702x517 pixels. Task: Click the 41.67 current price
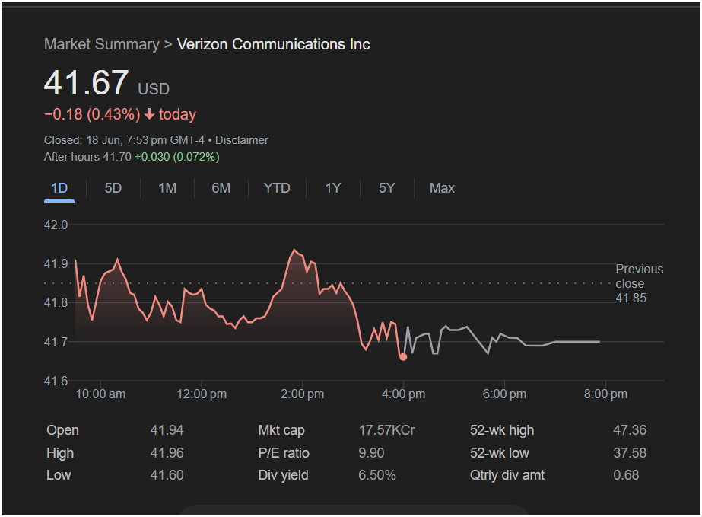click(87, 82)
